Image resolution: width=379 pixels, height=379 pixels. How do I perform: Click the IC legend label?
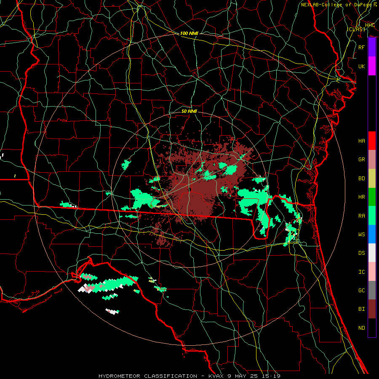click(362, 272)
